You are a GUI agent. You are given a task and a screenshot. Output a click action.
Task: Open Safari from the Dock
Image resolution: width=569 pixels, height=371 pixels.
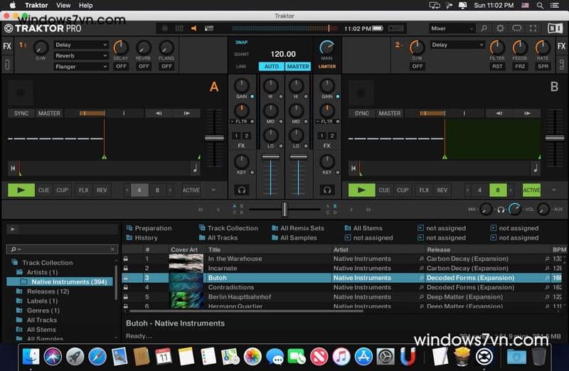coord(97,357)
